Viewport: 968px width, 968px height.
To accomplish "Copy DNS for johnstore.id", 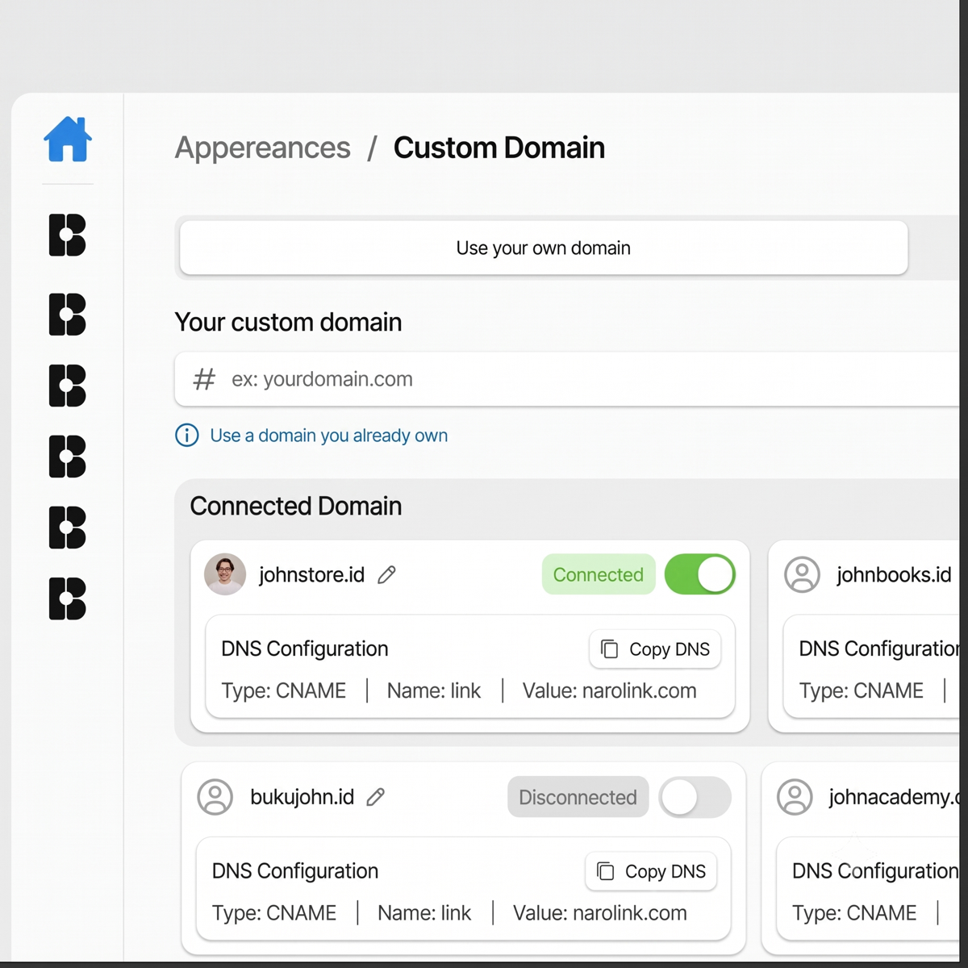I will [655, 649].
